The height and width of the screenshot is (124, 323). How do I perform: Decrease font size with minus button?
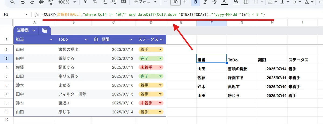coord(166,2)
